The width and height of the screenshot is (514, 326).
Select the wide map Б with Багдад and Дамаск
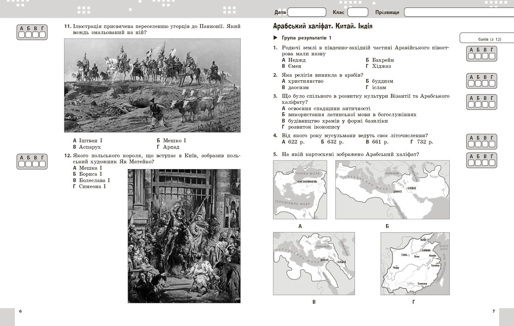pos(392,190)
